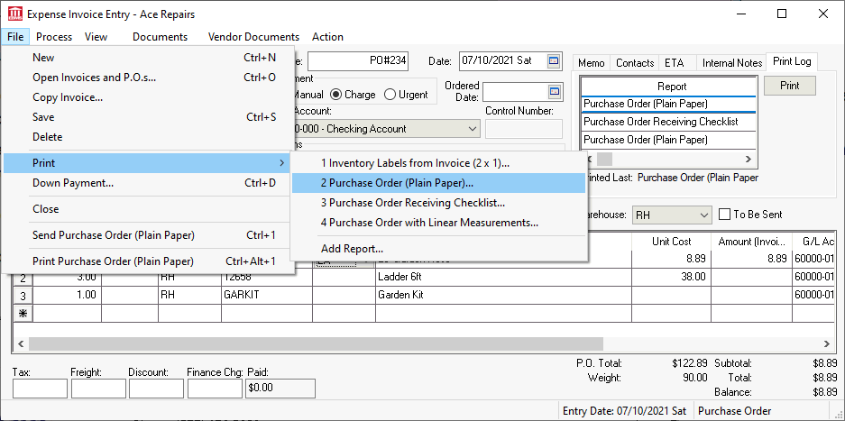Open the File menu

click(15, 37)
